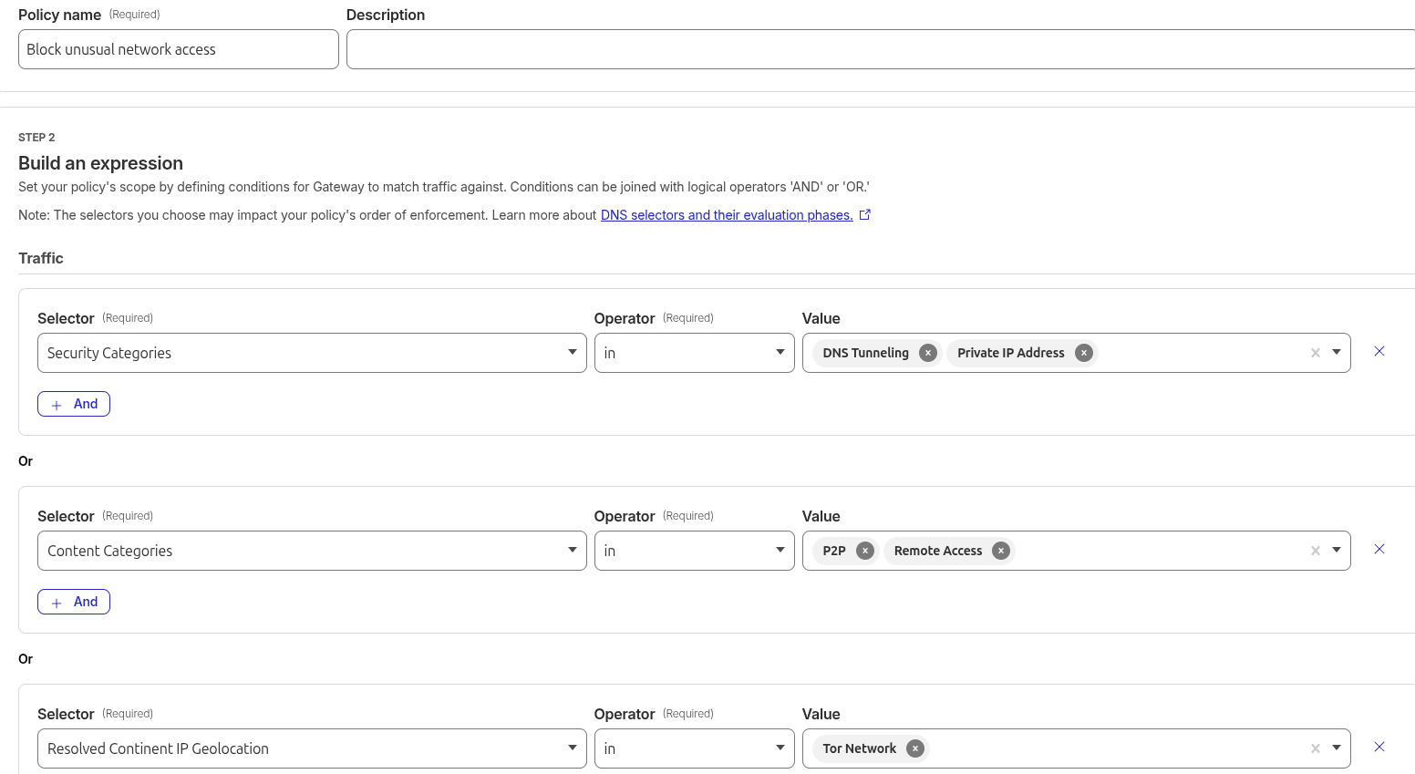Clear all values in Security Categories row

click(x=1316, y=353)
